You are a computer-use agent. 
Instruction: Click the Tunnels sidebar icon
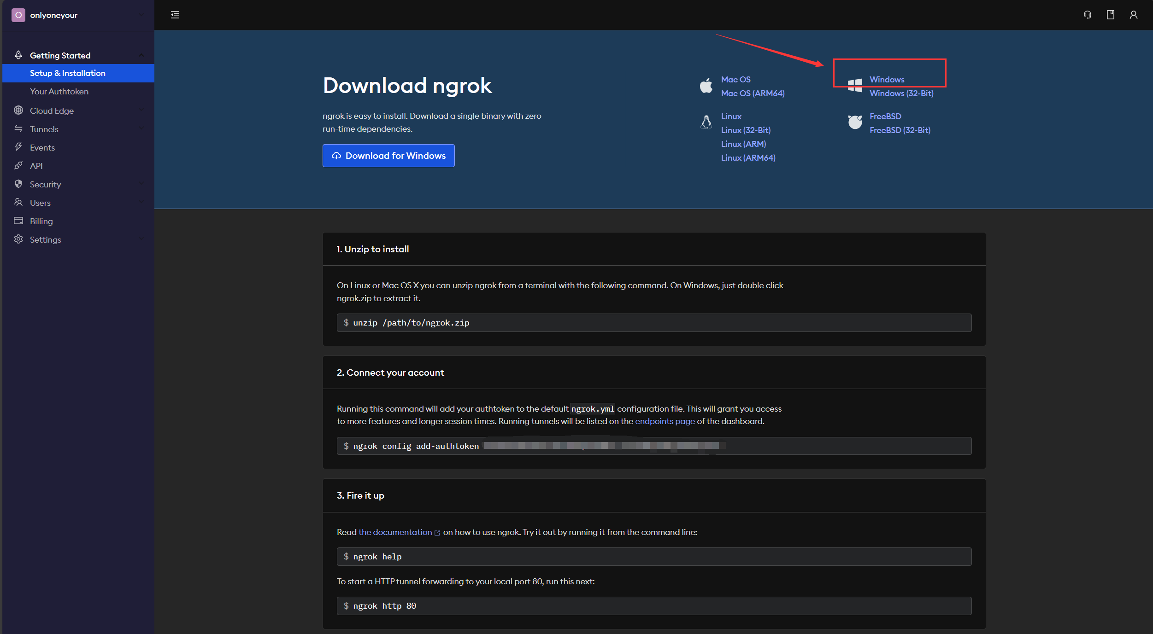pyautogui.click(x=19, y=128)
